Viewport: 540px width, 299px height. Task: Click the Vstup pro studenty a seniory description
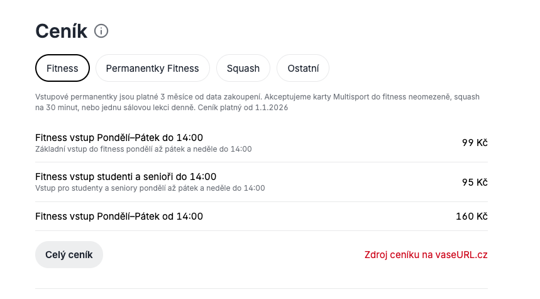point(150,188)
